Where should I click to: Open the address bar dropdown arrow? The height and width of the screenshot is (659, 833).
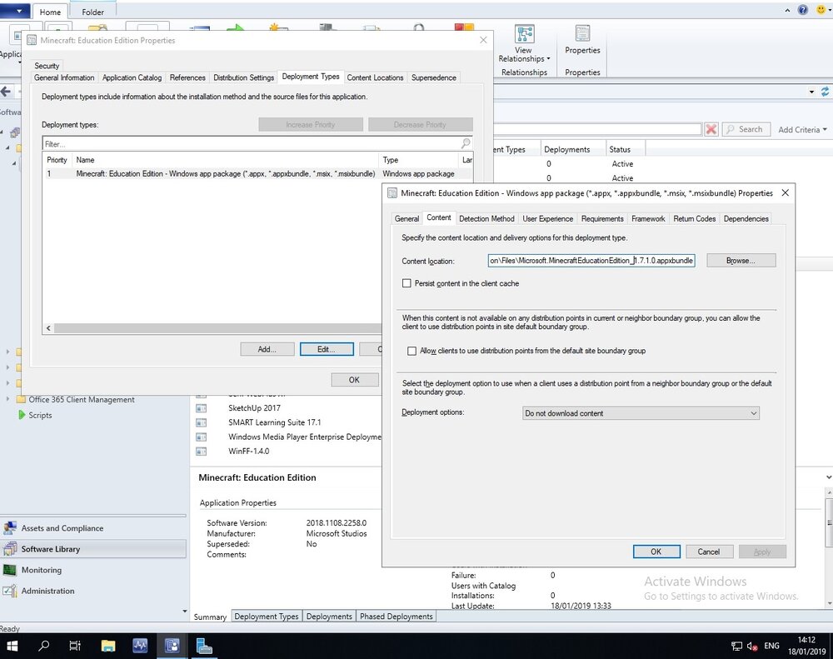click(811, 92)
